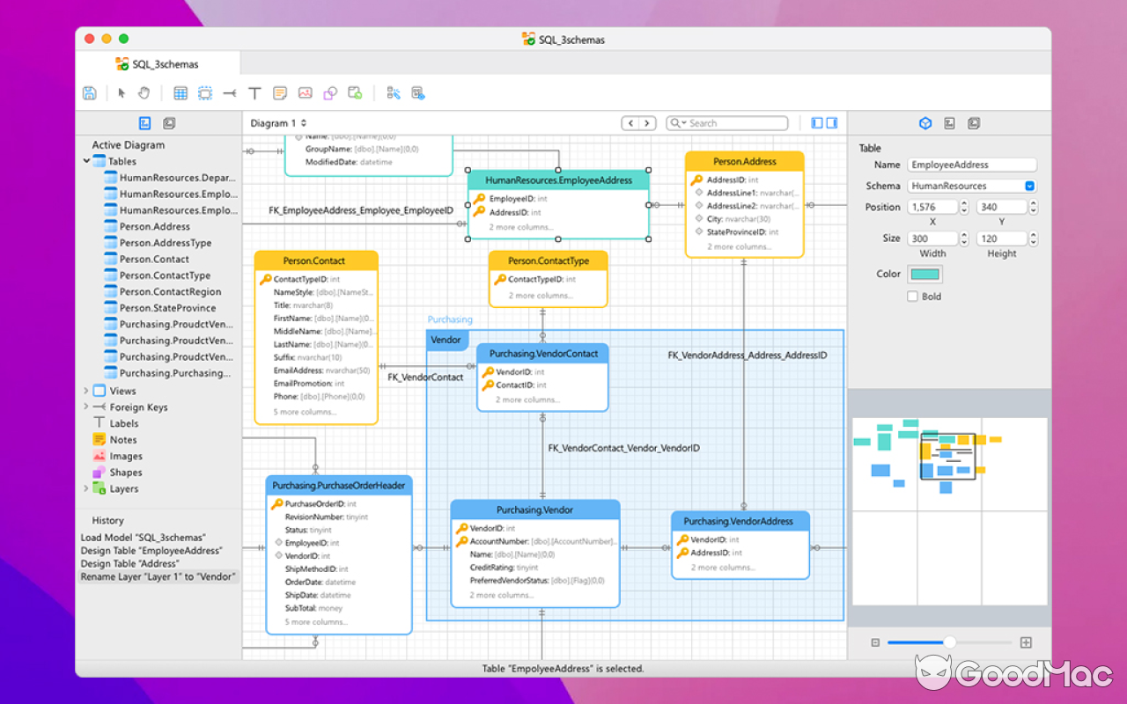1127x704 pixels.
Task: Click Rename Layer entry in History
Action: point(158,576)
